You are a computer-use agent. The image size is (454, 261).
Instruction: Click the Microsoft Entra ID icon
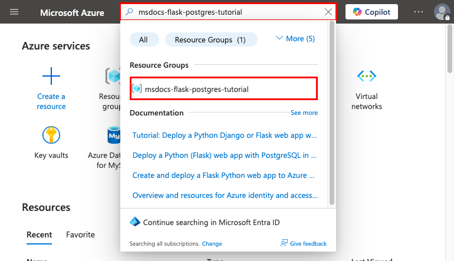pyautogui.click(x=135, y=222)
